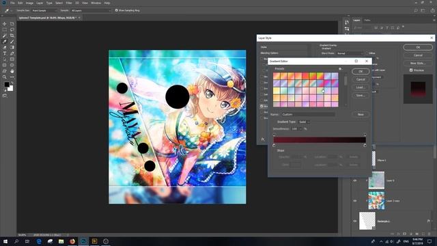
Task: Select the Path Selection tool
Action: pyautogui.click(x=5, y=59)
